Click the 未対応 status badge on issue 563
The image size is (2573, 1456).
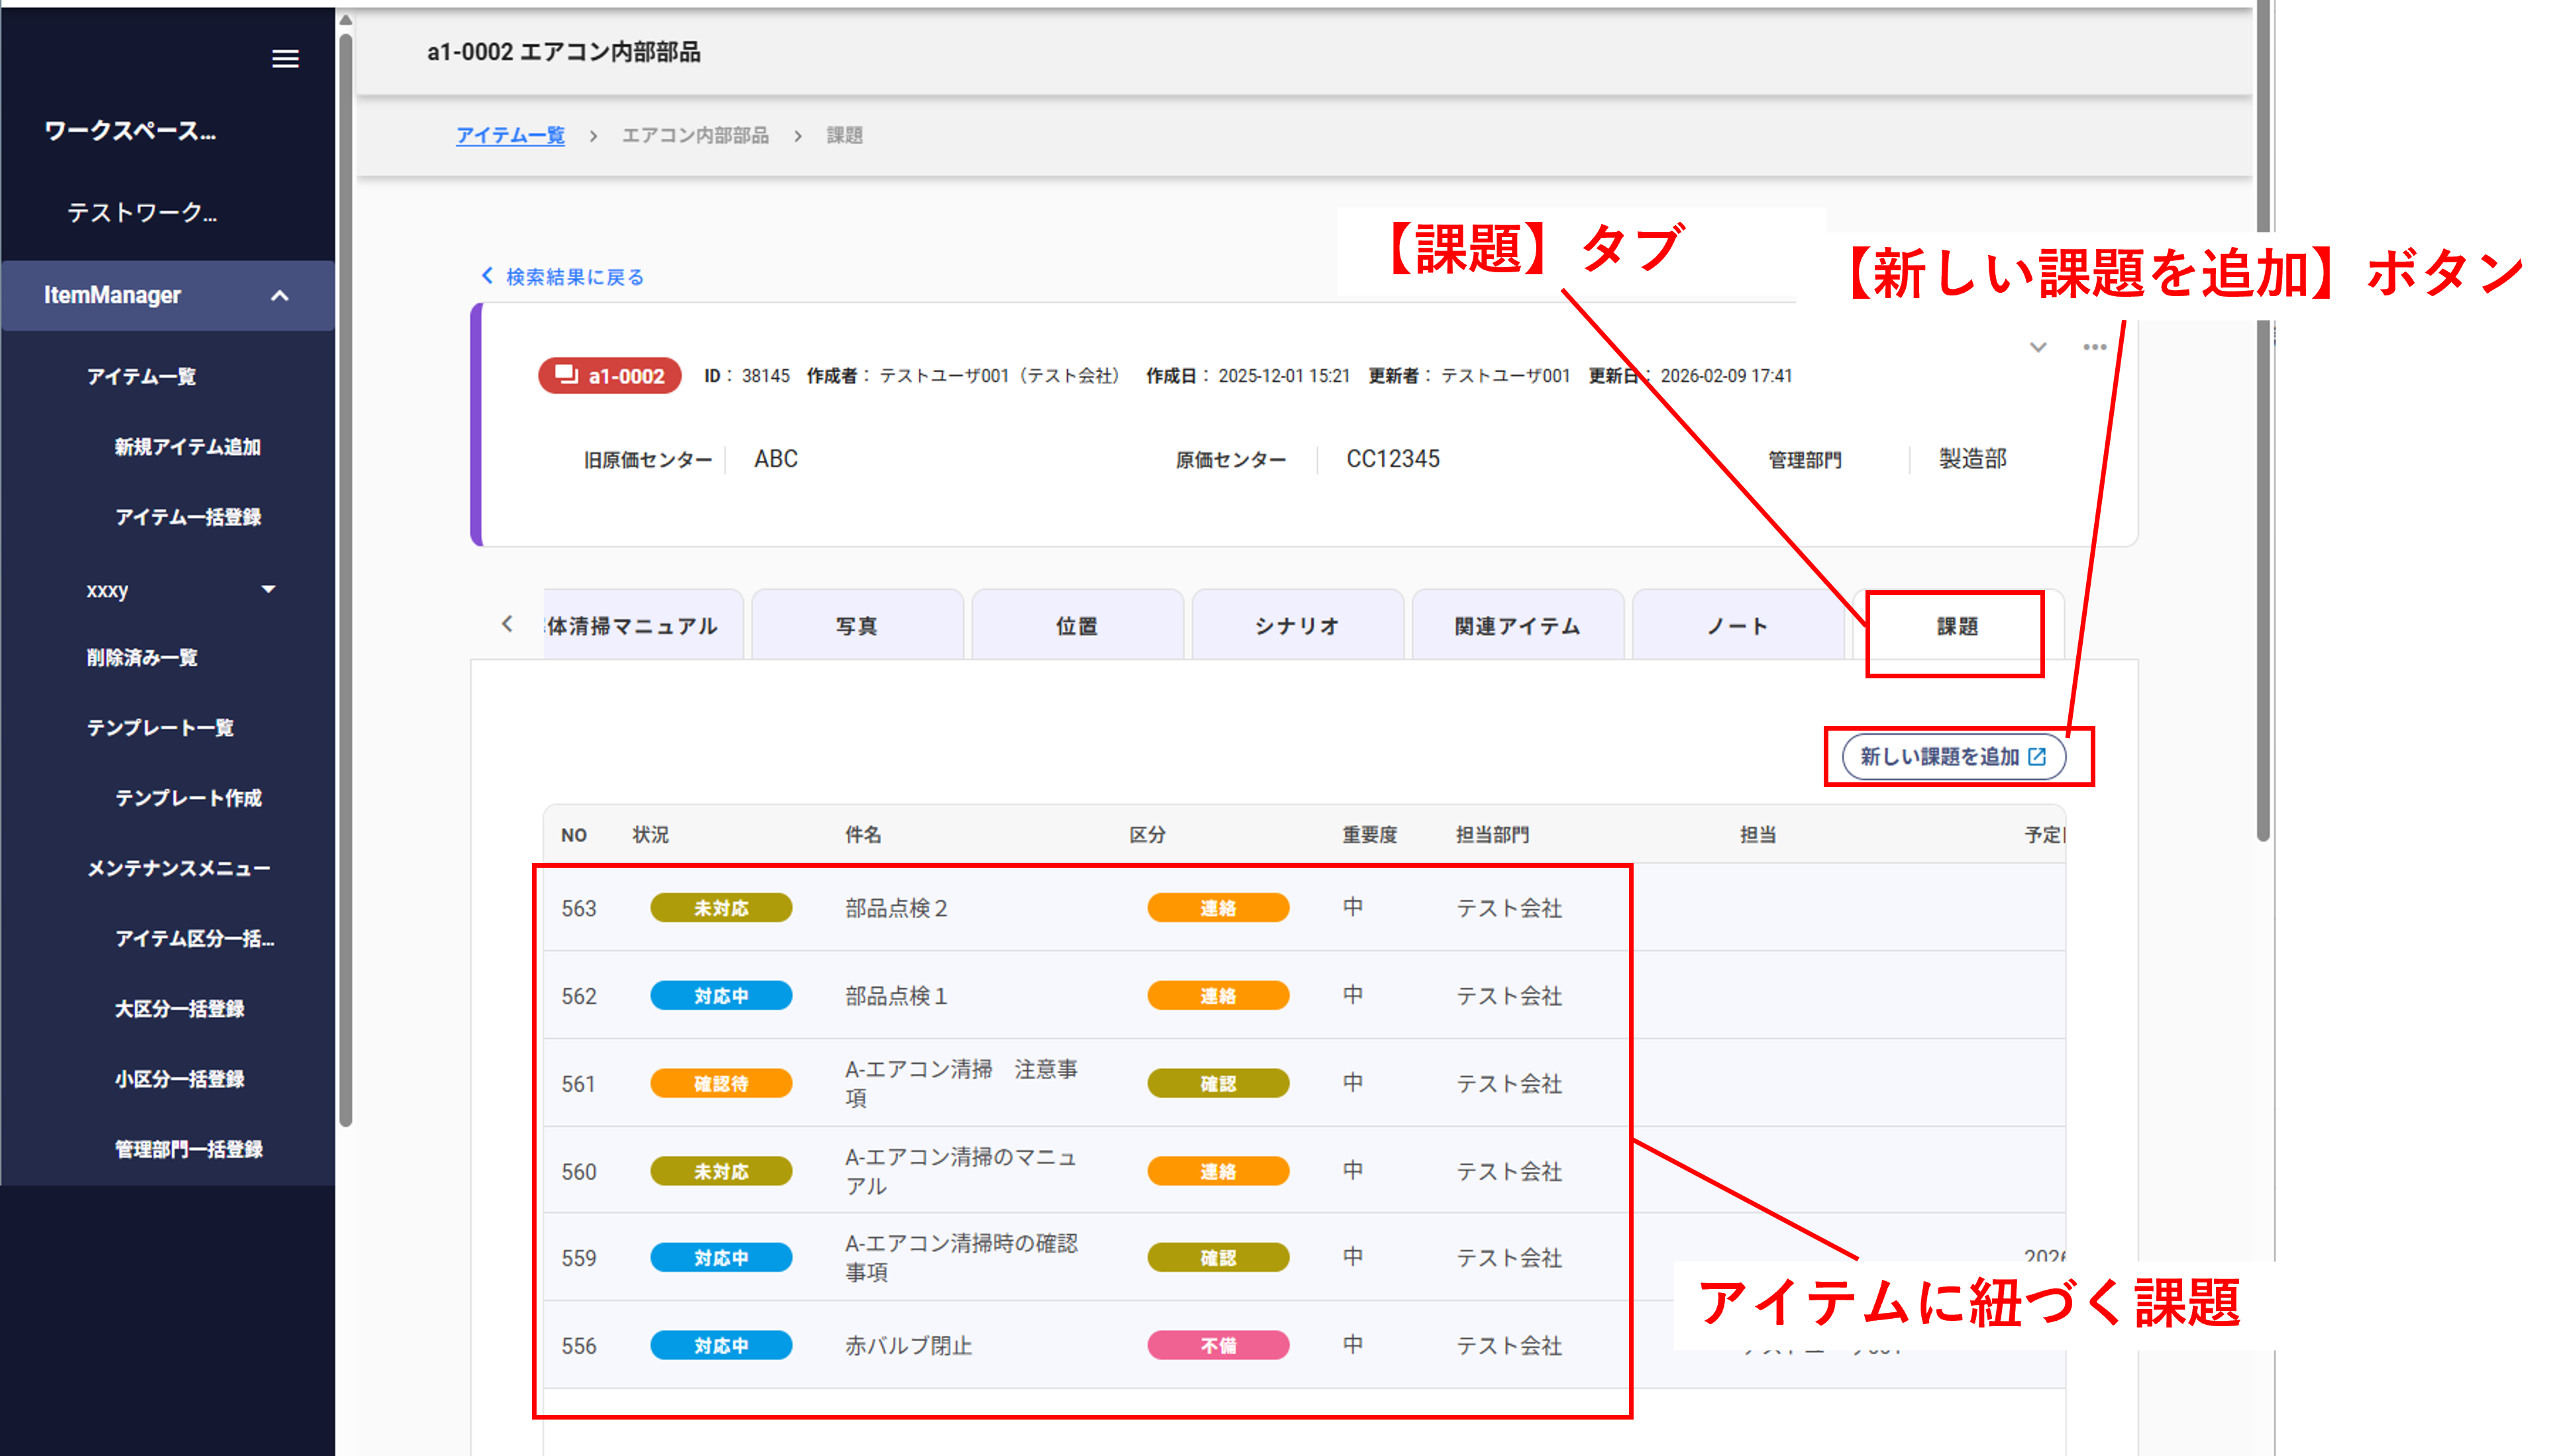point(720,908)
